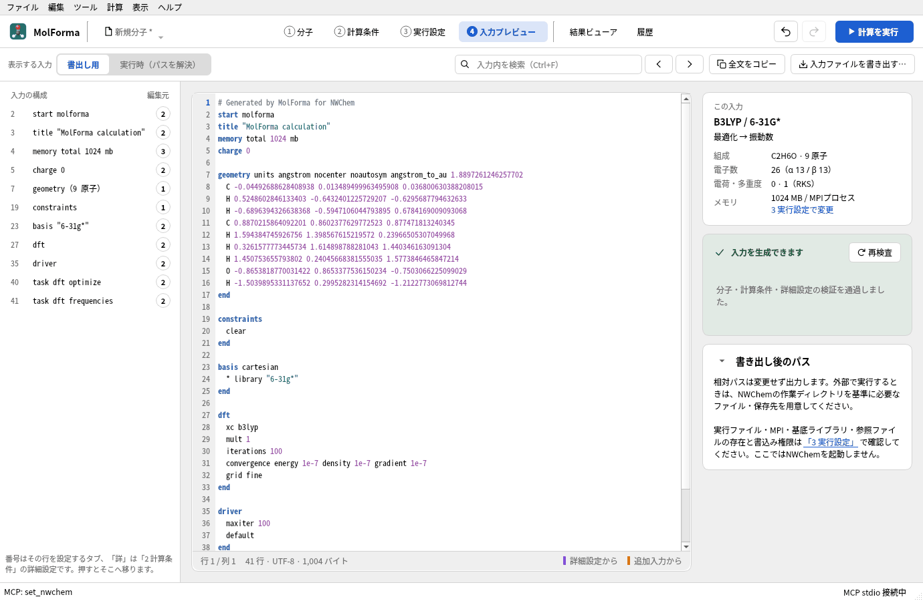Click the search magnifier icon
This screenshot has width=923, height=601.
tap(465, 64)
